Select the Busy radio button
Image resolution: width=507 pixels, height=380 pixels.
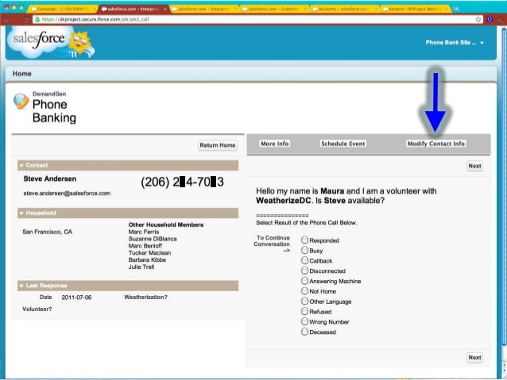click(x=304, y=250)
